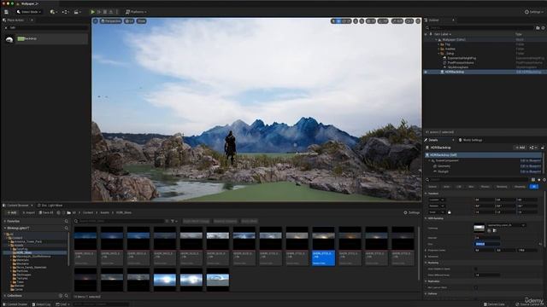
Task: Open Outliner settings gear icon
Action: click(x=544, y=28)
